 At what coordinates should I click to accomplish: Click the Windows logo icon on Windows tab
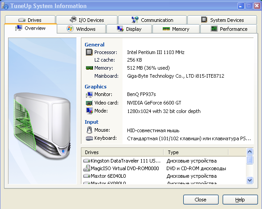click(x=70, y=29)
